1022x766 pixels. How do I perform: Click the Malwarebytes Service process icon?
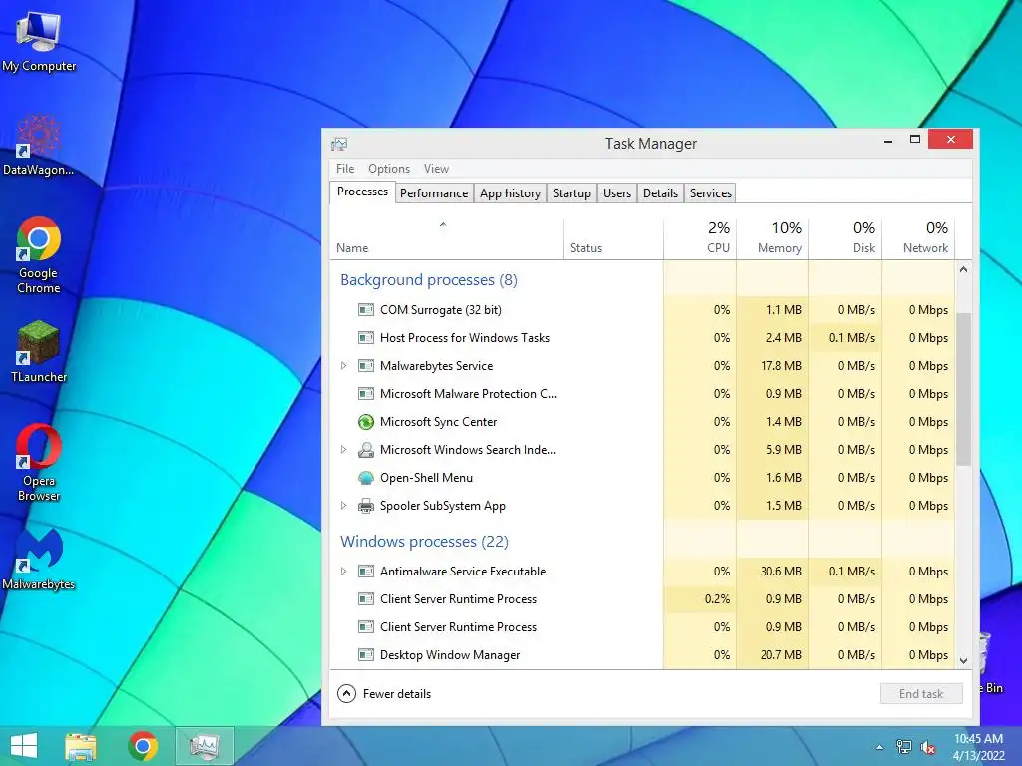[x=366, y=366]
